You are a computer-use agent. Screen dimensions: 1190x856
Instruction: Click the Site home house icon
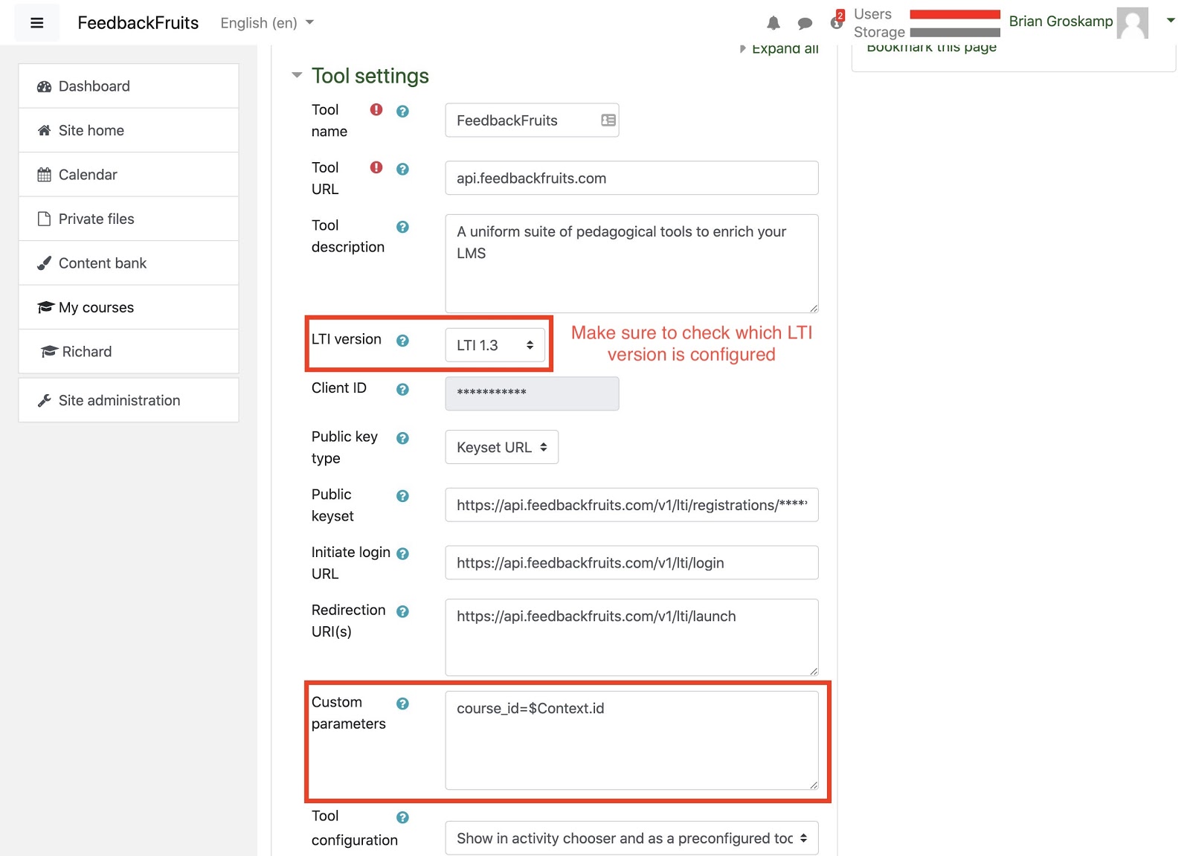coord(45,130)
